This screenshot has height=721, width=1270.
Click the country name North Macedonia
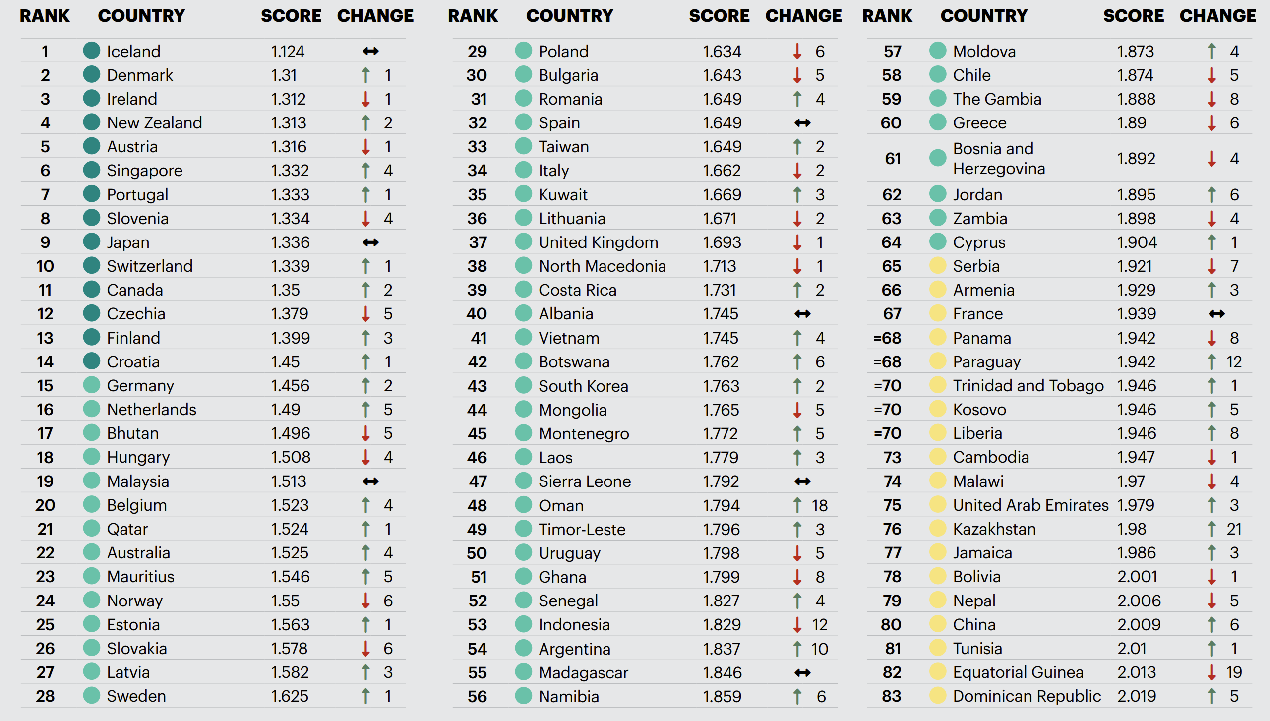point(603,266)
